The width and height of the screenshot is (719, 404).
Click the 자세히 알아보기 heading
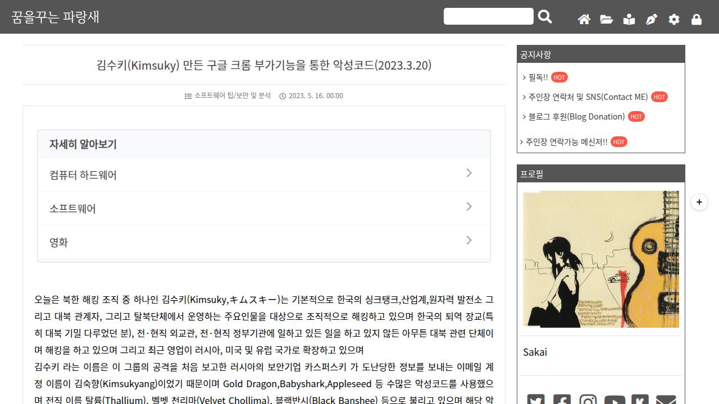coord(83,144)
